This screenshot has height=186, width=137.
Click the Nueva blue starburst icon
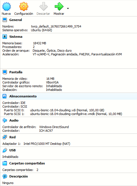click(7, 7)
